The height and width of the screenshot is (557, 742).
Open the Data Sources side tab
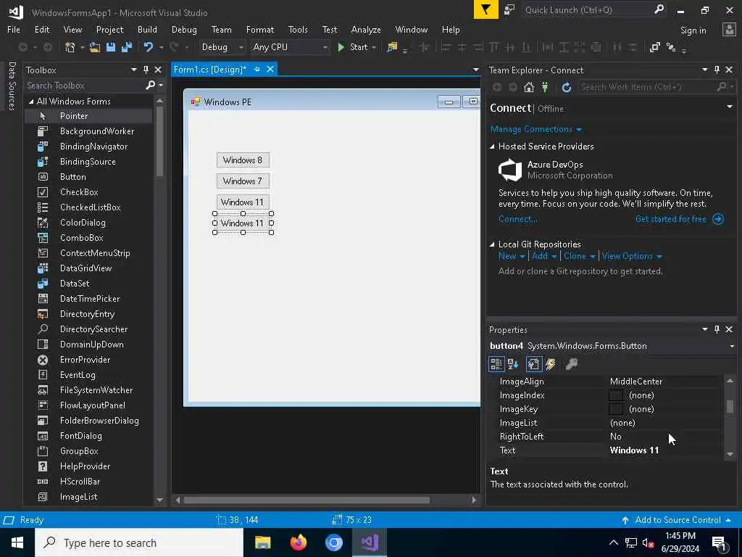tap(12, 86)
